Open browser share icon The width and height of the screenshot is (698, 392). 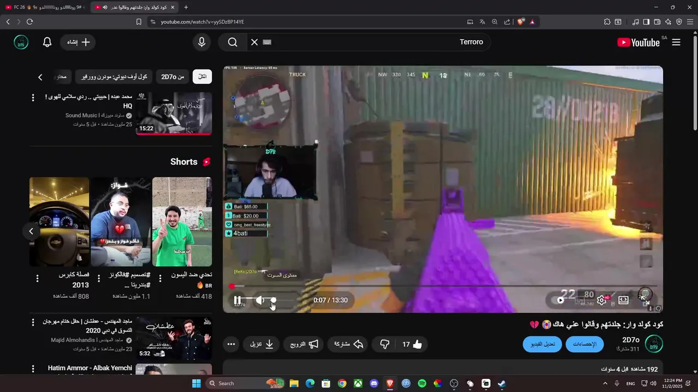tap(507, 22)
